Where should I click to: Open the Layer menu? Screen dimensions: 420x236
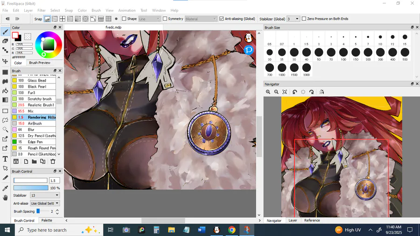coord(28,10)
